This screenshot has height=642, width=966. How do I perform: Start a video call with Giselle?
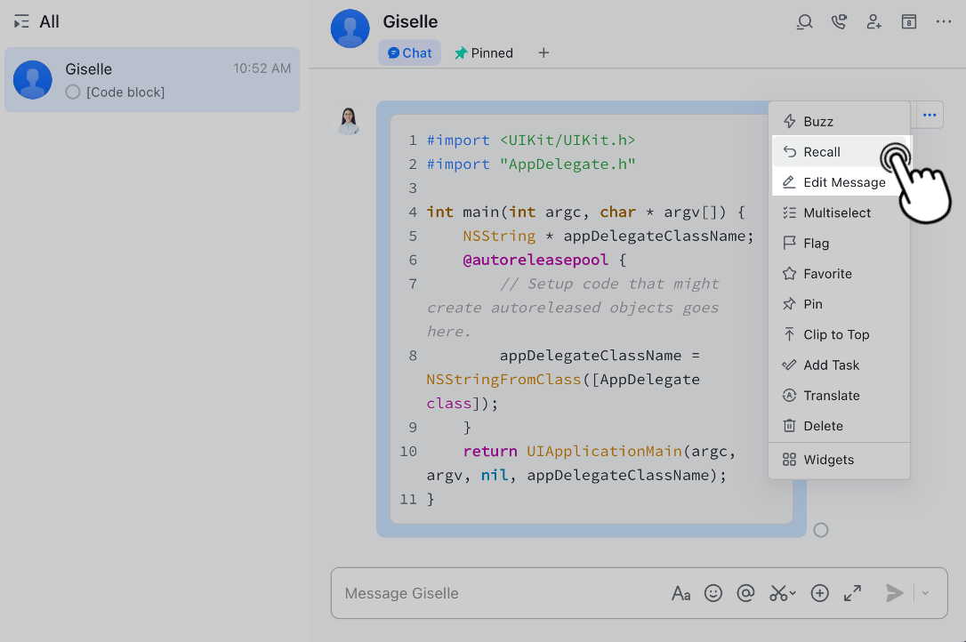(x=839, y=22)
